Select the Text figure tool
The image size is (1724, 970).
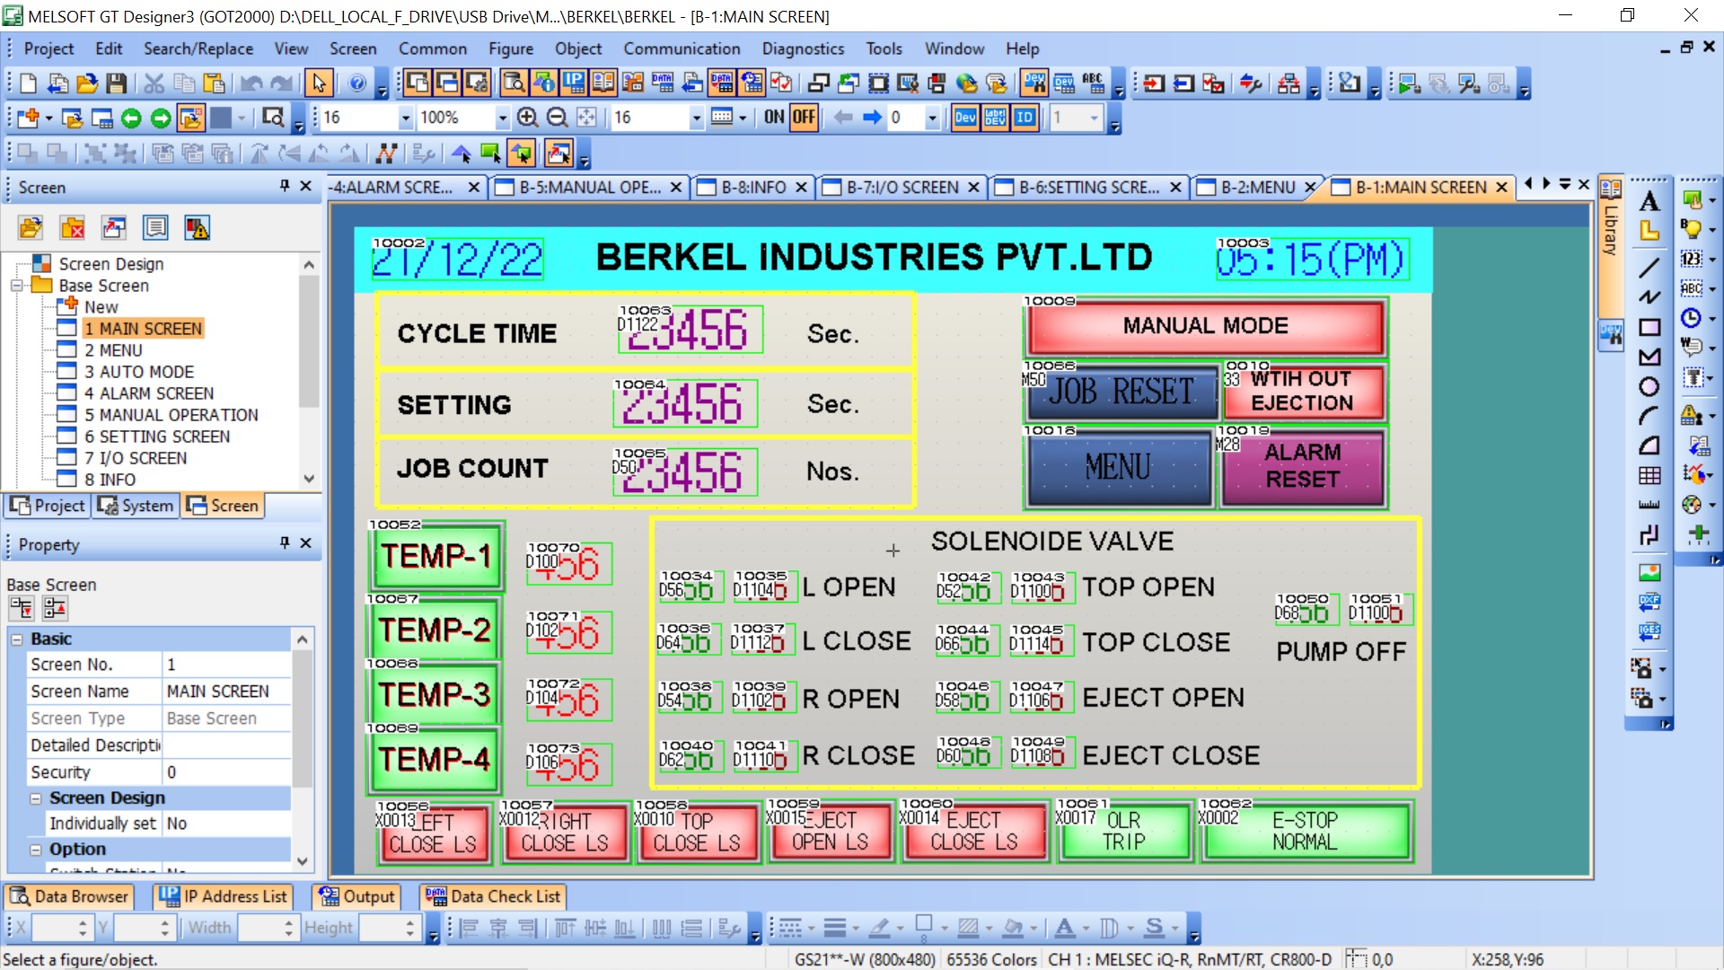(1649, 201)
